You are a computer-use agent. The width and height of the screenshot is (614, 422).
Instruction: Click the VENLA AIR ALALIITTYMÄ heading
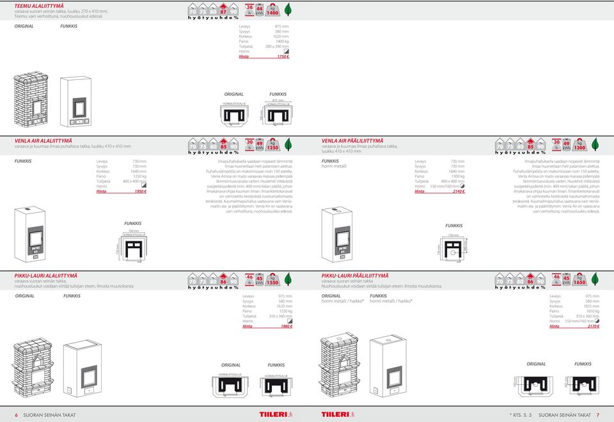click(x=43, y=141)
